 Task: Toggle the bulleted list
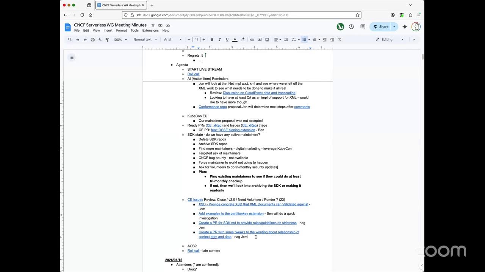click(304, 39)
